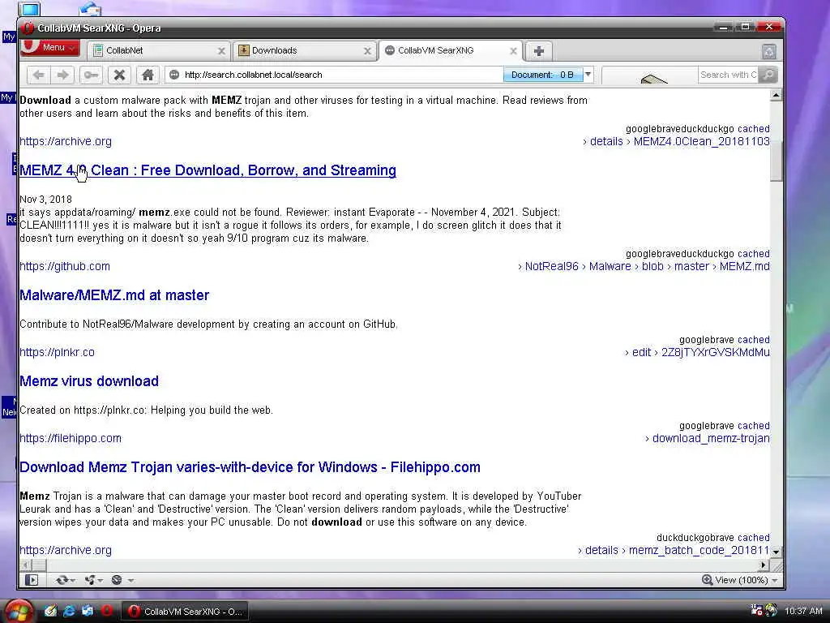The image size is (830, 623).
Task: Open cached link above edit 2Z8jTYXrGVSKMdMu
Action: click(754, 340)
